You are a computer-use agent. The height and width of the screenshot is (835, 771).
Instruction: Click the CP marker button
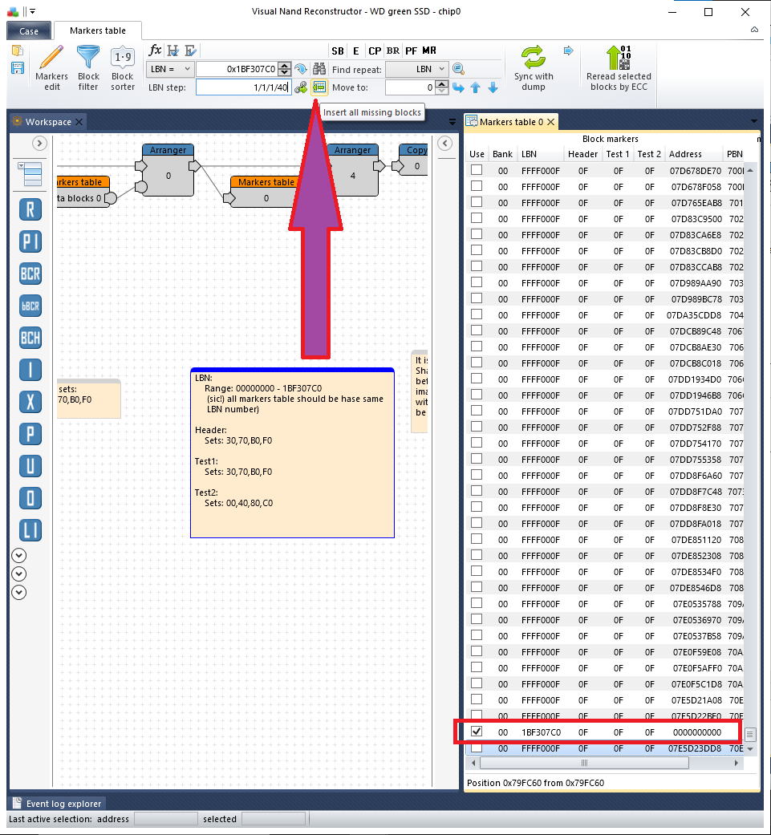tap(375, 51)
